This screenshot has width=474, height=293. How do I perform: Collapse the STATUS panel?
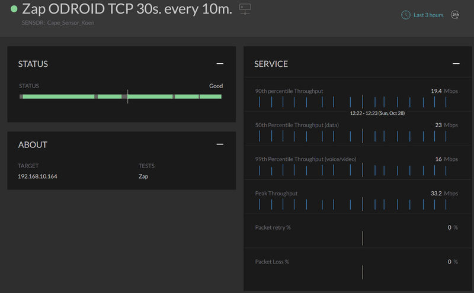220,63
